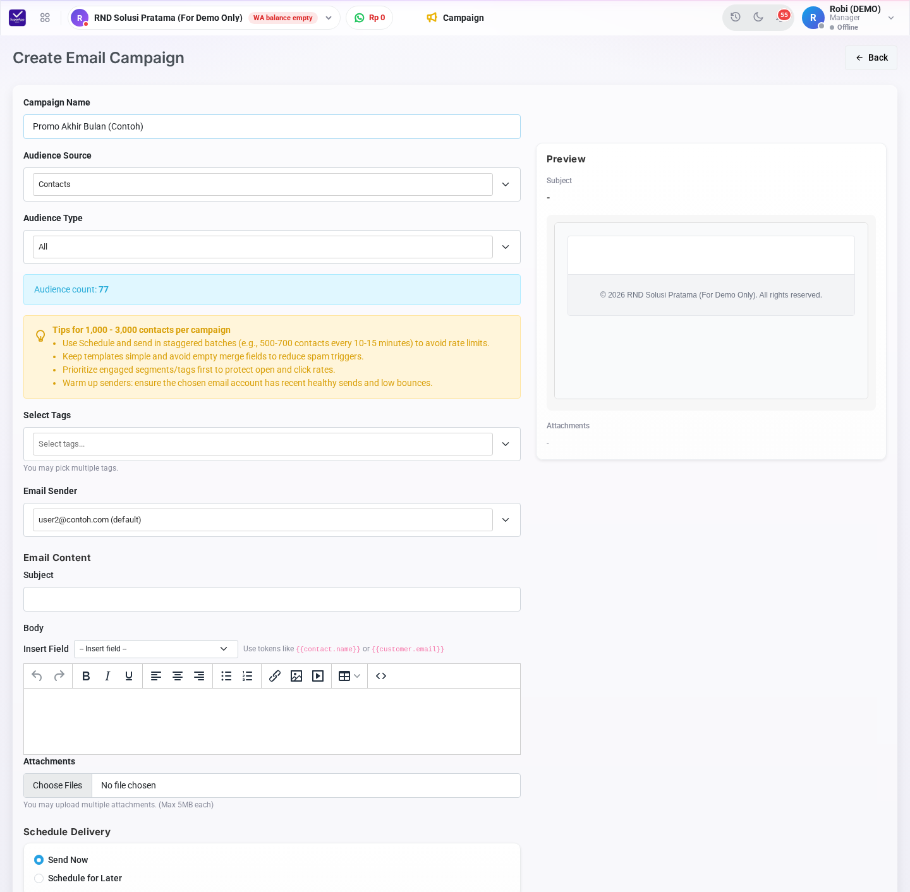Screen dimensions: 910x892
Task: Align body text right
Action: (x=199, y=676)
